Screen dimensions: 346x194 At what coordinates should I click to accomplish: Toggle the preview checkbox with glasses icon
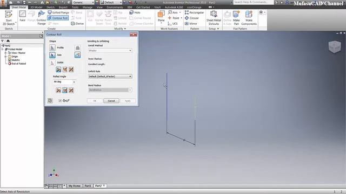[60, 101]
